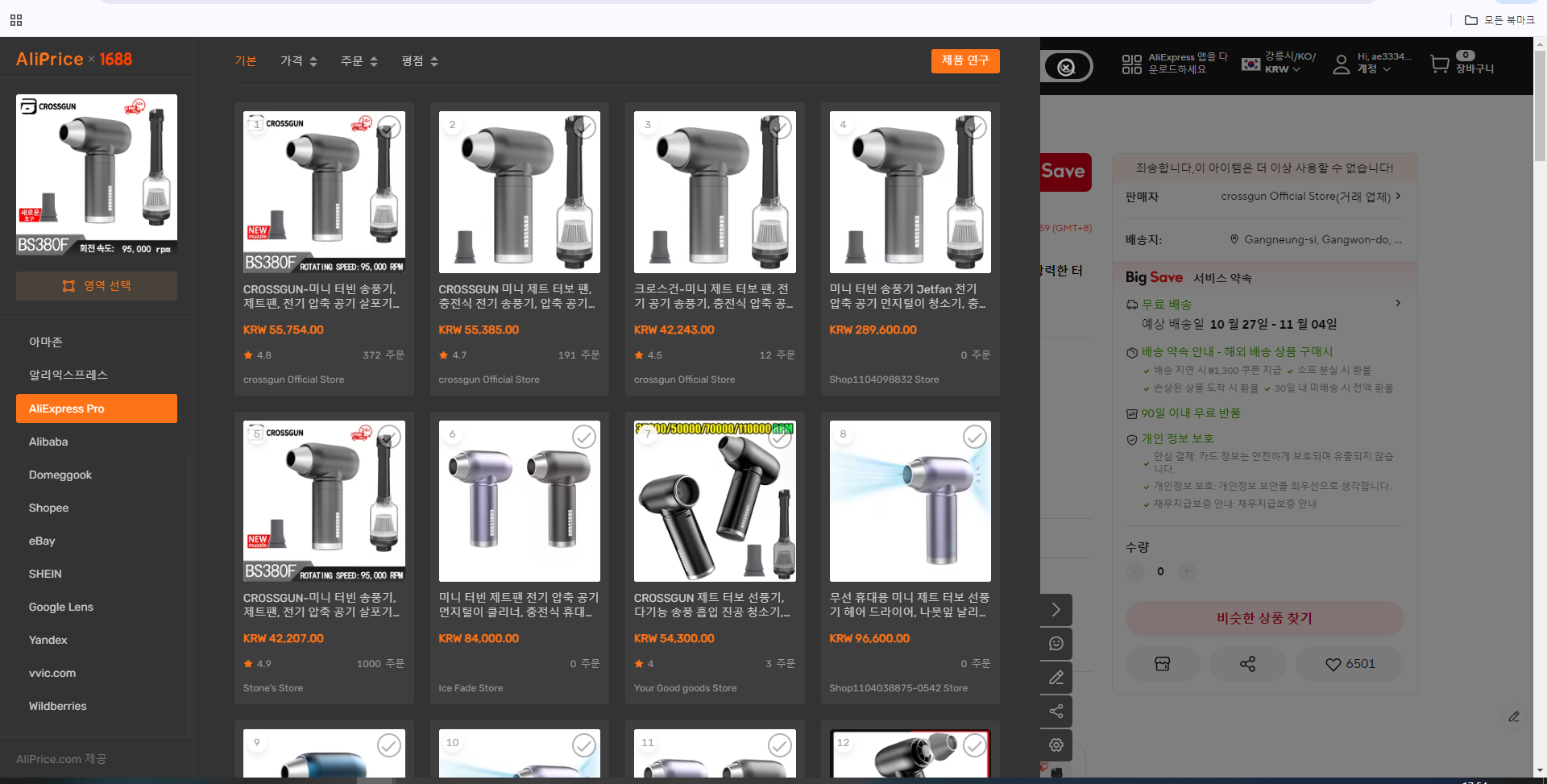Open the shopping cart icon
1547x784 pixels.
click(1440, 64)
